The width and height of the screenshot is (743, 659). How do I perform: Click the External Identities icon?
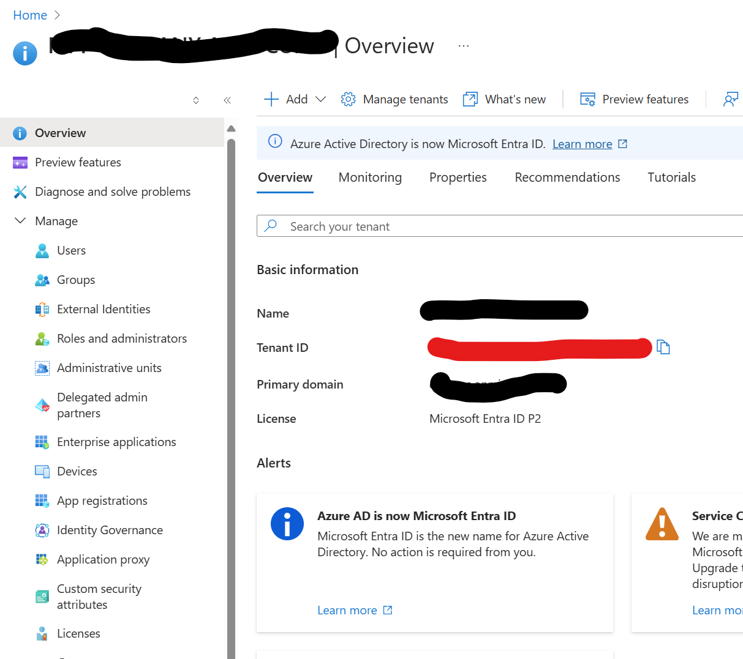coord(42,309)
